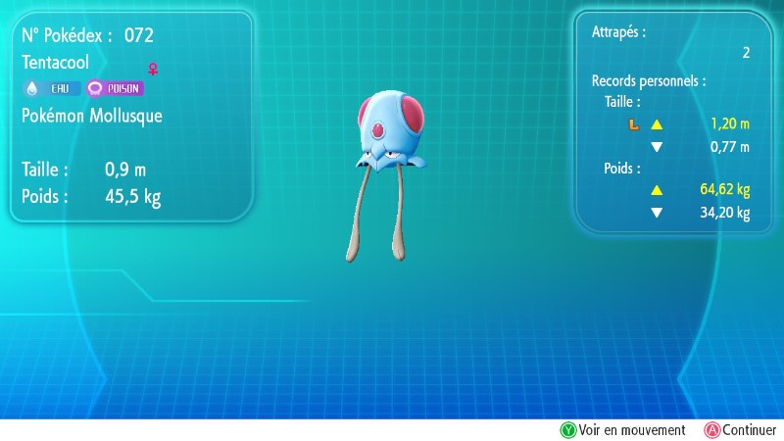Click the POISON type badge label
The image size is (784, 441).
coord(123,88)
